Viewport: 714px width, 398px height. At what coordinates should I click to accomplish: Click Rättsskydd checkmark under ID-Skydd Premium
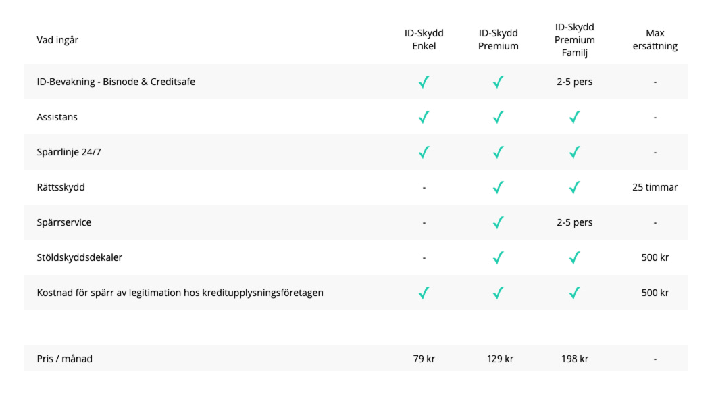(x=499, y=188)
